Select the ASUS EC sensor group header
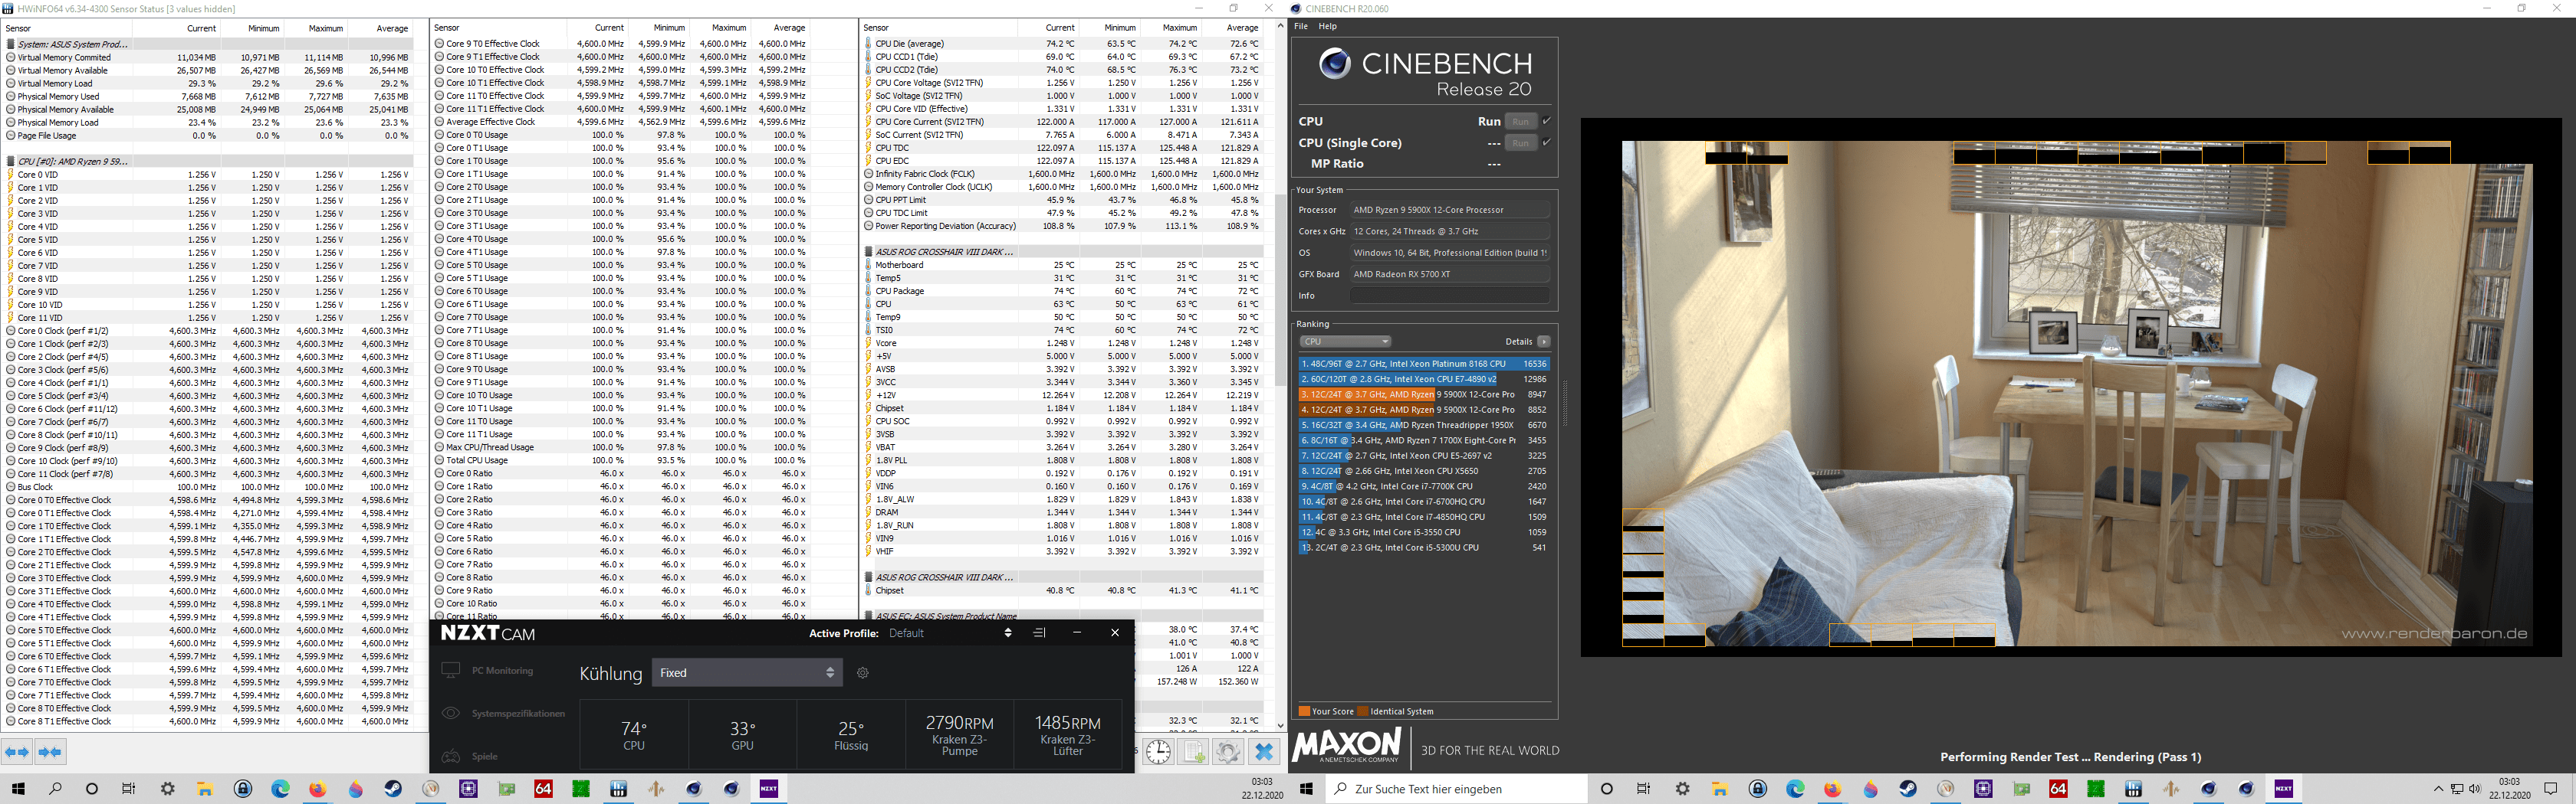This screenshot has height=804, width=2576. point(1063,616)
